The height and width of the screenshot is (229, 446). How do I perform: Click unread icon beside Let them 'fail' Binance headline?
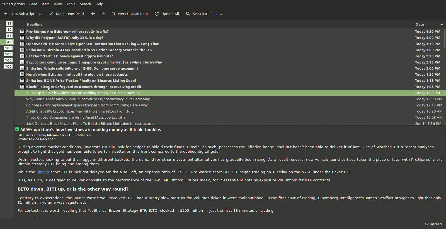[x=22, y=56]
